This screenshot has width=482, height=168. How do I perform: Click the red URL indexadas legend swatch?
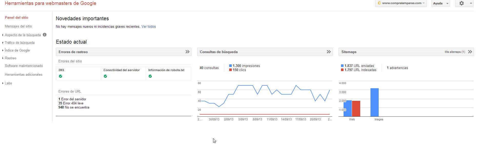pos(342,70)
